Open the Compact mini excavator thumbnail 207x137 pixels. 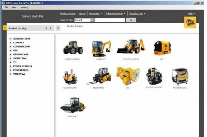[101, 48]
